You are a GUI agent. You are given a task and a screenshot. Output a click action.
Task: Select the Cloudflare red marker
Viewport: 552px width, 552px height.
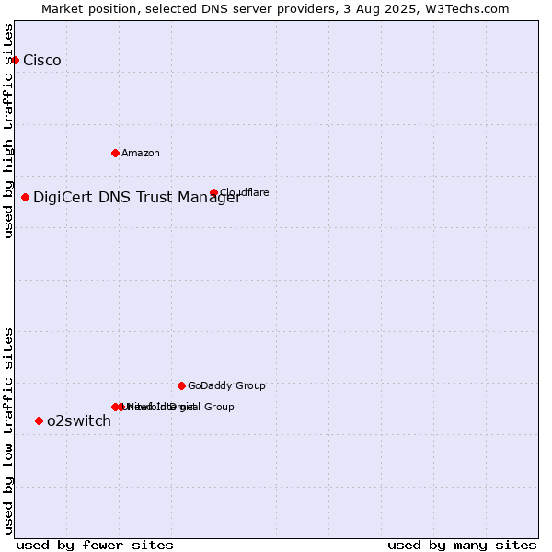[213, 192]
